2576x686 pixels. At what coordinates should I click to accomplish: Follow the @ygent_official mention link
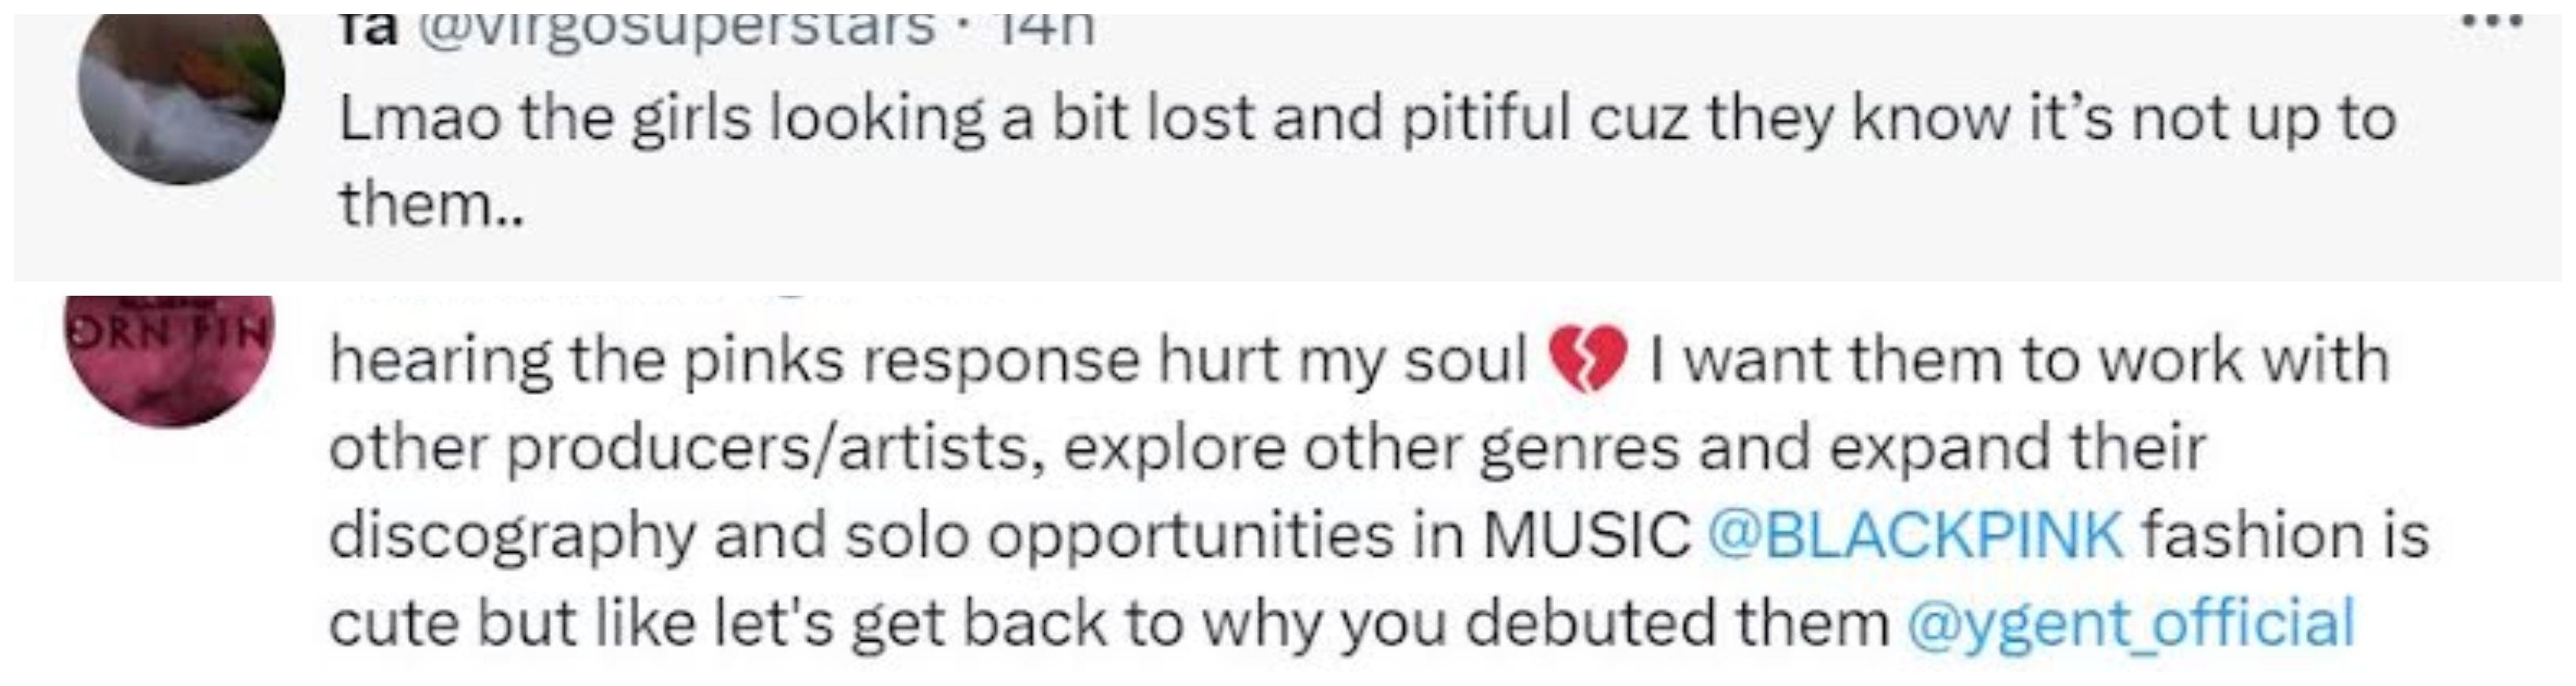pos(2130,623)
